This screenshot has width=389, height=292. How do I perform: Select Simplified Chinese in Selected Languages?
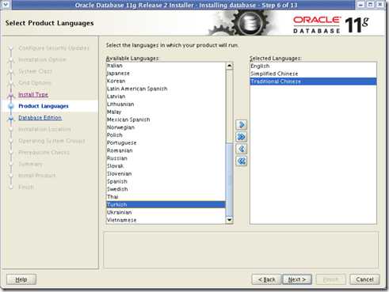[x=313, y=74]
